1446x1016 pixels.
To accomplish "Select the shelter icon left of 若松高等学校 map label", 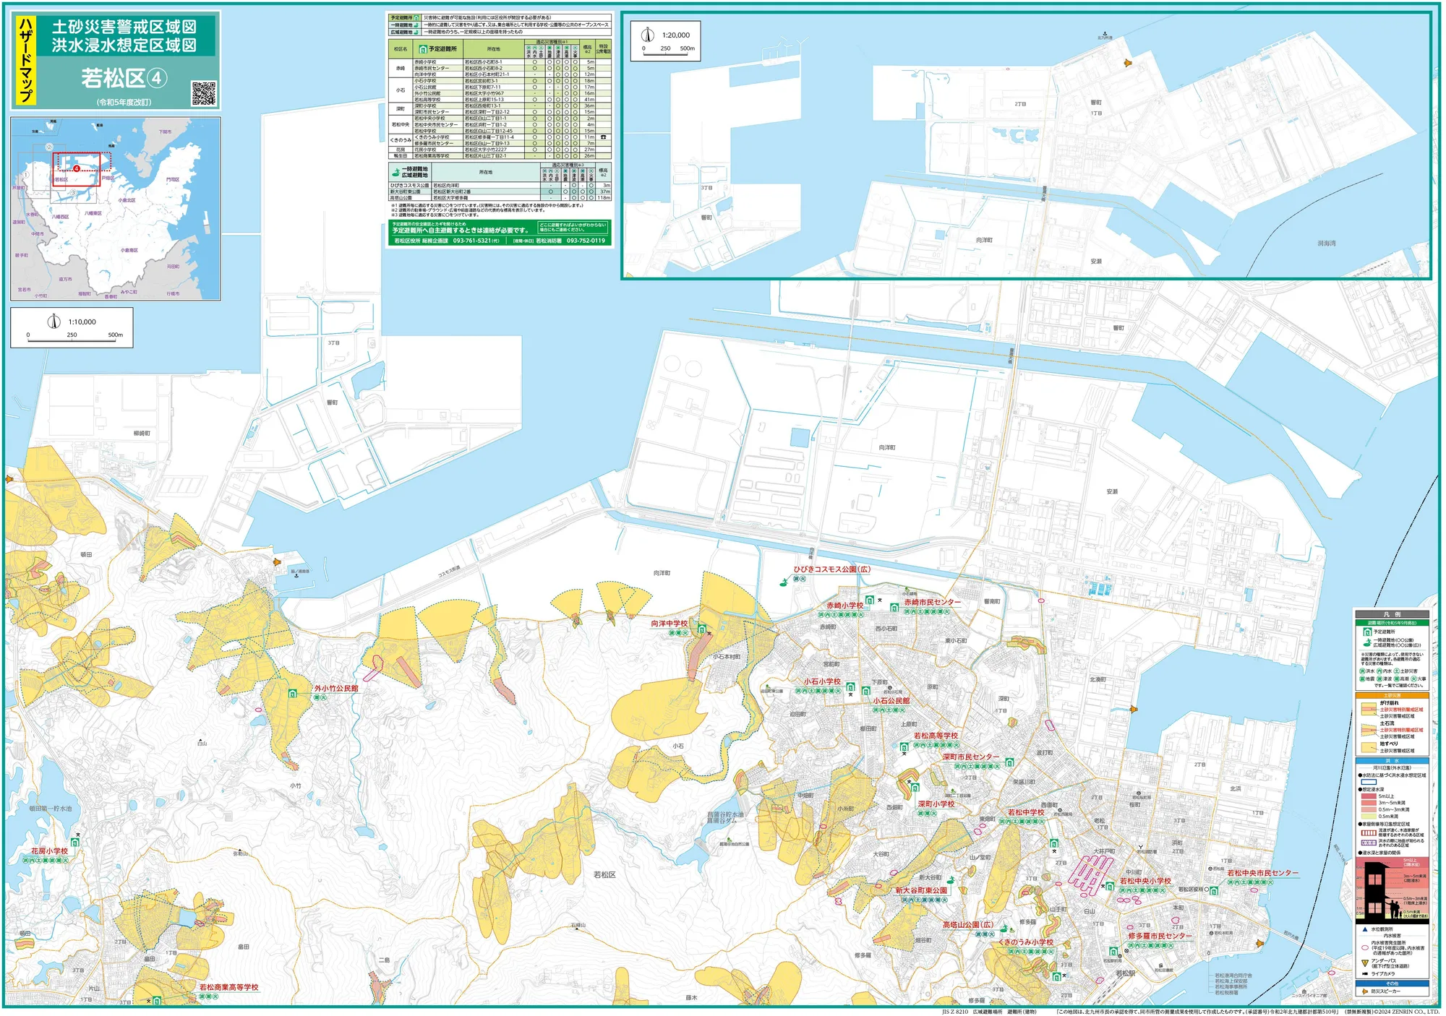I will (904, 747).
